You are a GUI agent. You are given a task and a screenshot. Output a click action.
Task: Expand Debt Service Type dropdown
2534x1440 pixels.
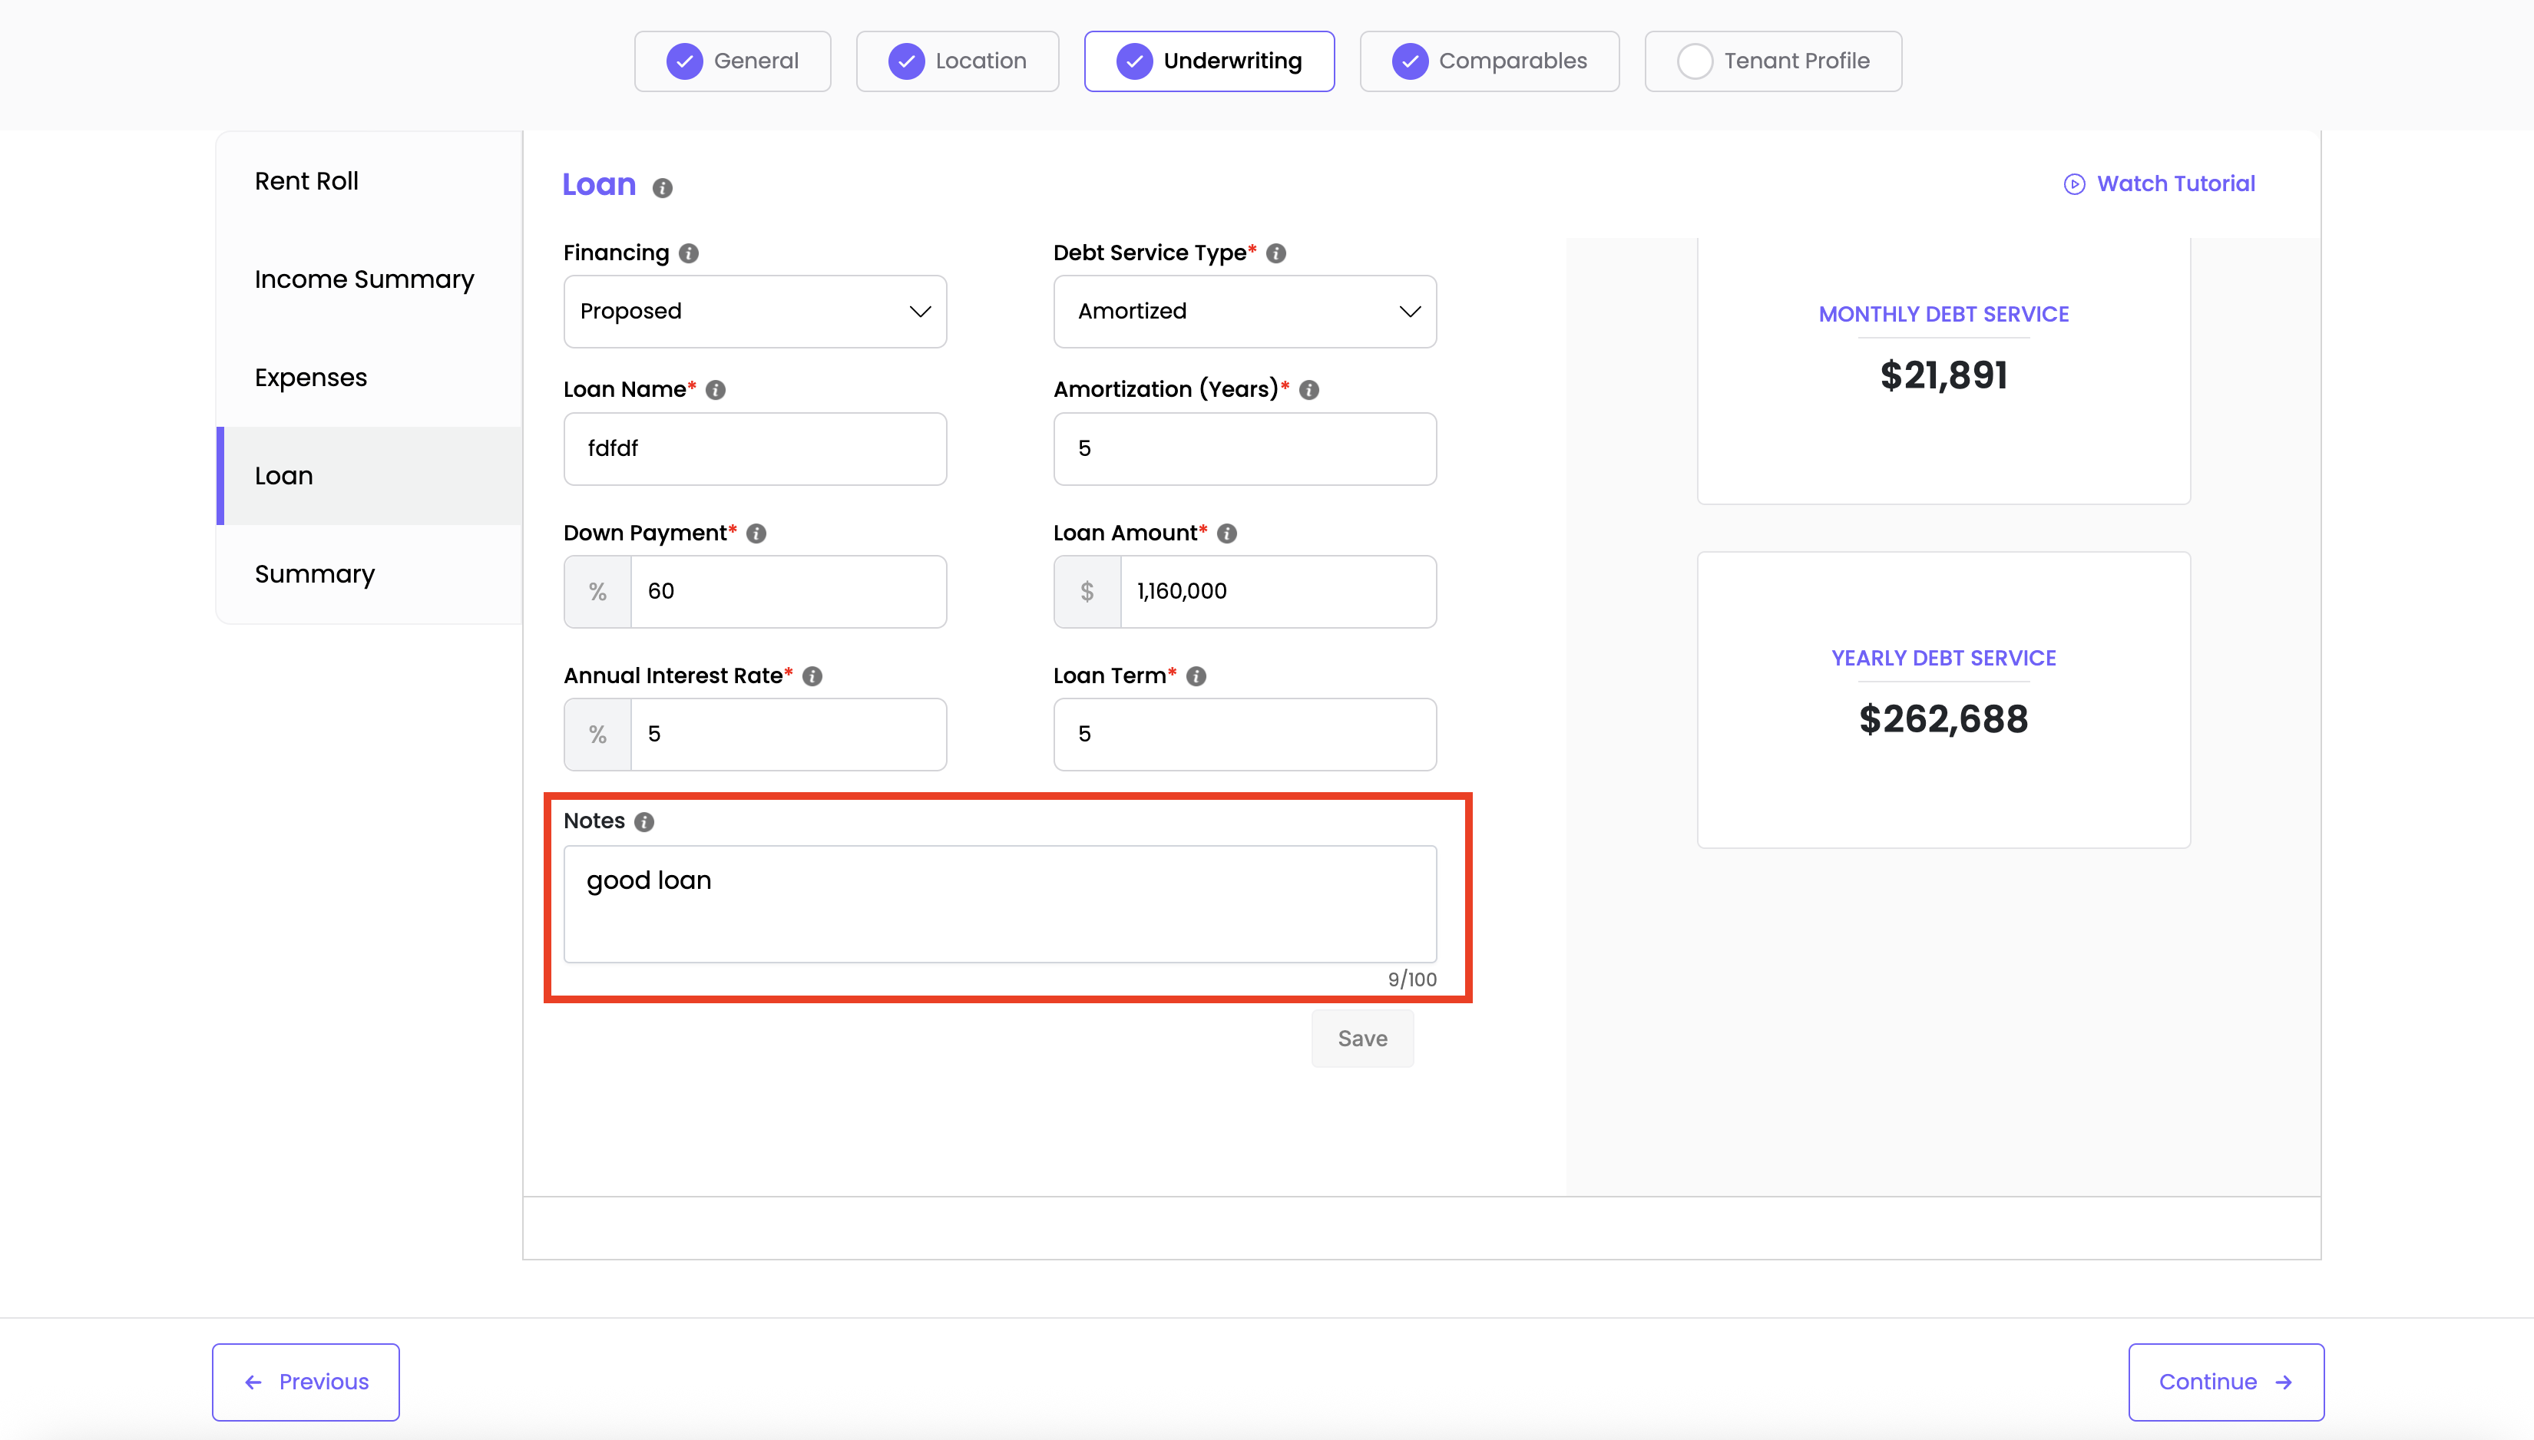tap(1244, 312)
